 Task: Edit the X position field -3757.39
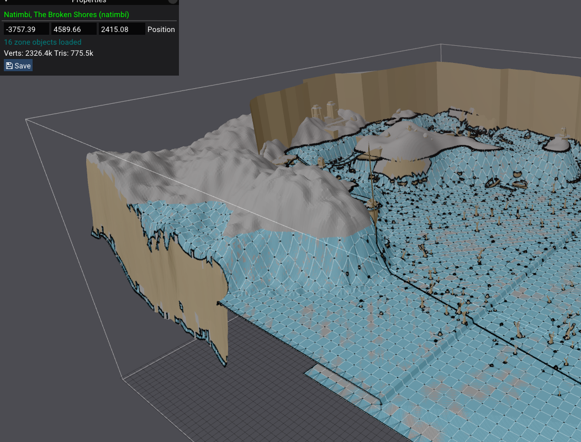[x=26, y=29]
